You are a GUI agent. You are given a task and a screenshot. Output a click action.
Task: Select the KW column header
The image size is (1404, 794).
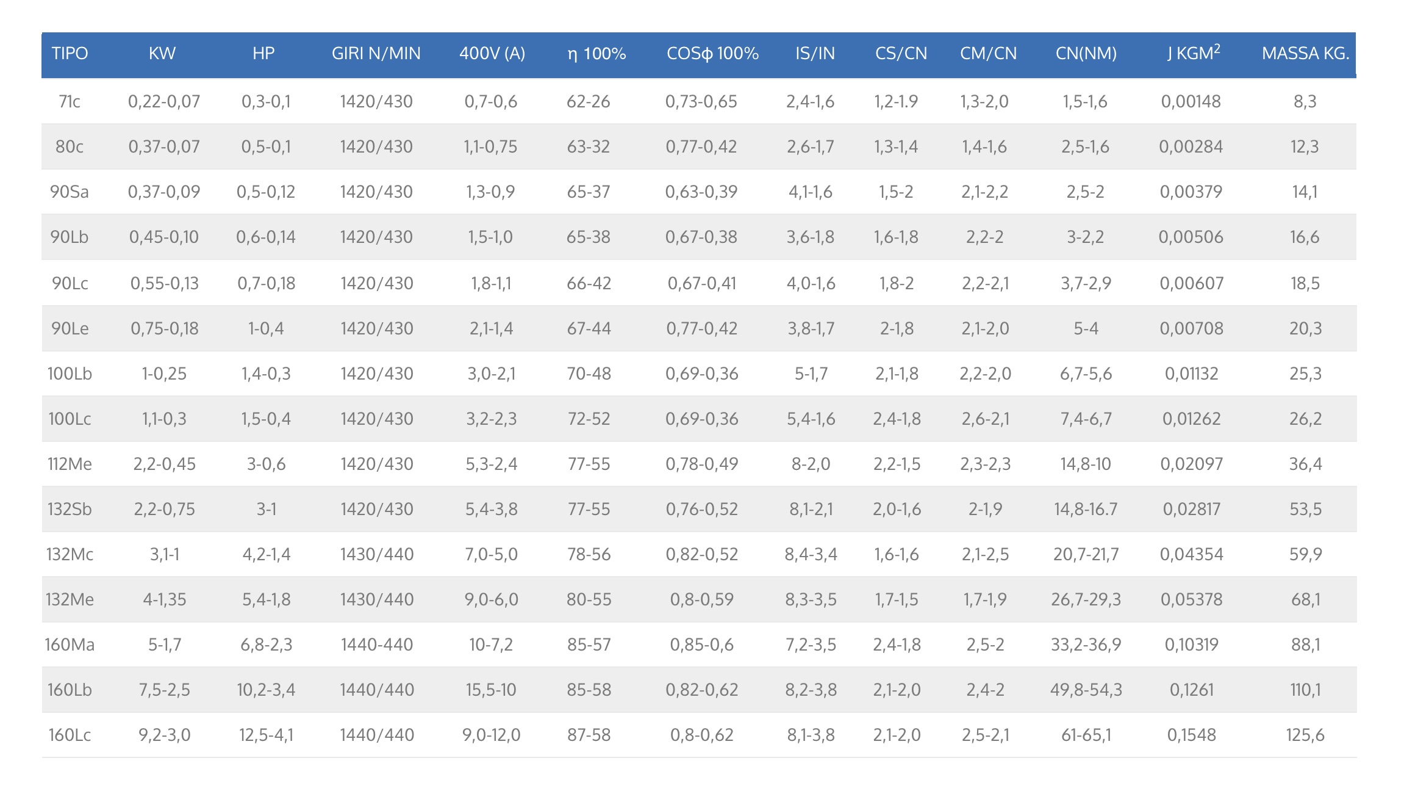[162, 54]
